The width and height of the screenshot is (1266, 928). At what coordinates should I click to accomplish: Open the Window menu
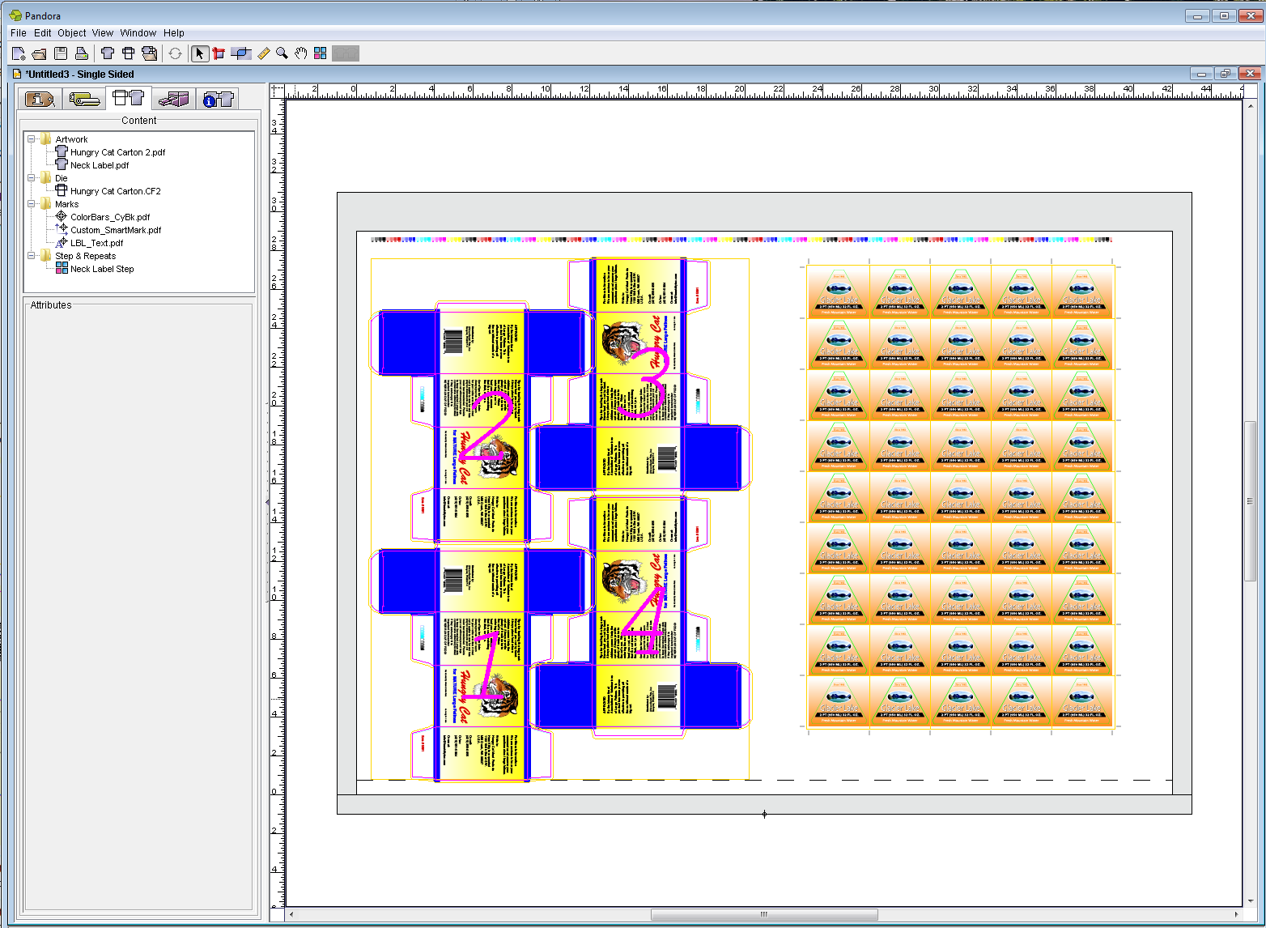(x=138, y=33)
